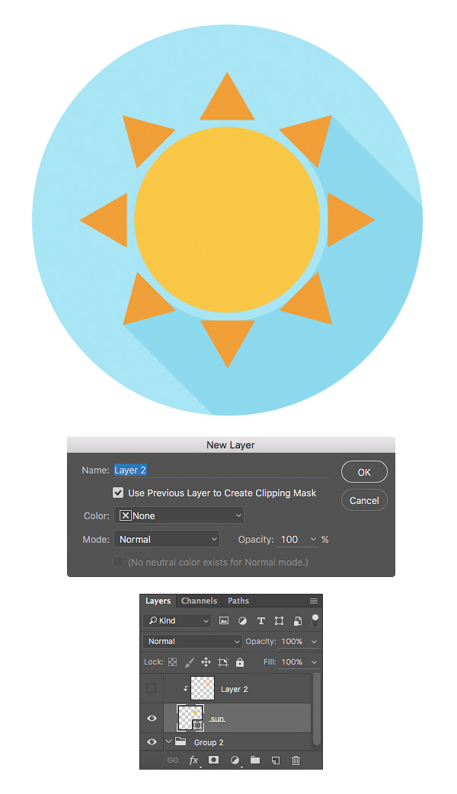The height and width of the screenshot is (794, 457).
Task: Open Opacity dropdown arrow in New Layer dialog
Action: tap(313, 539)
